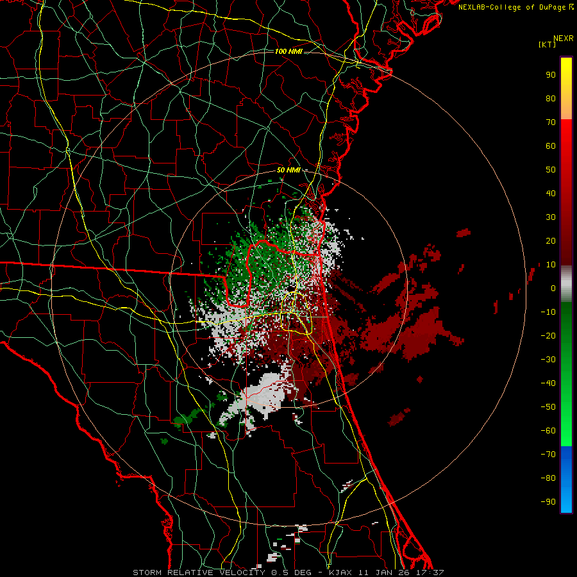
Task: Click the KJAX station identifier in caption
Action: (x=340, y=573)
